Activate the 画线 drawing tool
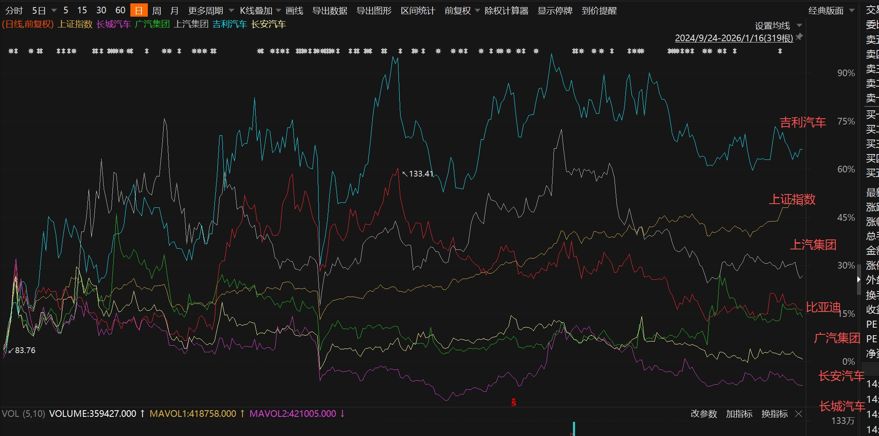 pyautogui.click(x=294, y=10)
